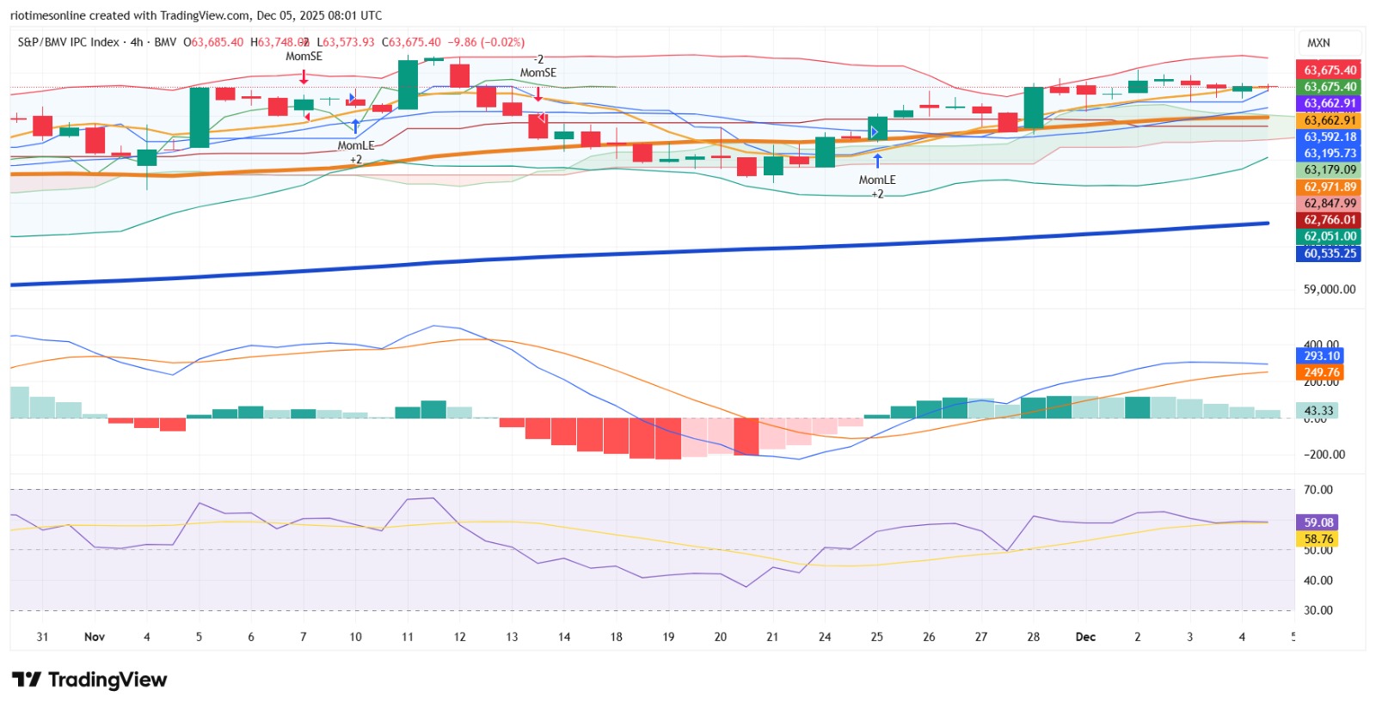Click the 59,000.00 axis value
This screenshot has width=1376, height=709.
click(x=1330, y=290)
